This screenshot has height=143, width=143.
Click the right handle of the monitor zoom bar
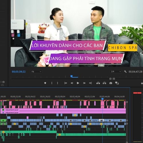(114, 79)
